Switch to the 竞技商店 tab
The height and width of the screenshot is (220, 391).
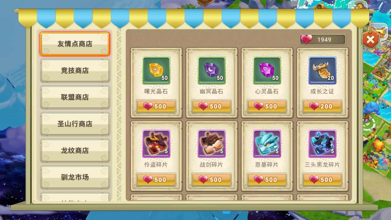point(75,71)
